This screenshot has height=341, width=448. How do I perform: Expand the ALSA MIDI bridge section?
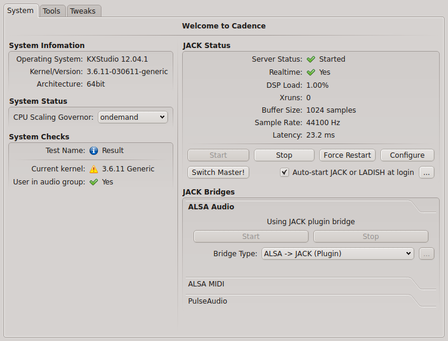point(310,284)
